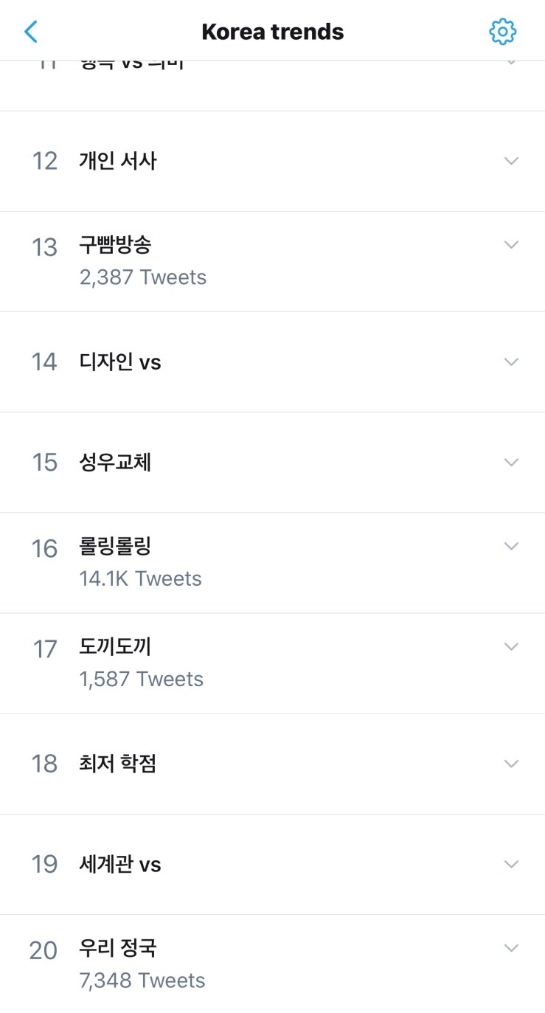Open the 세계관 vs trend
The height and width of the screenshot is (1013, 545).
(x=120, y=863)
